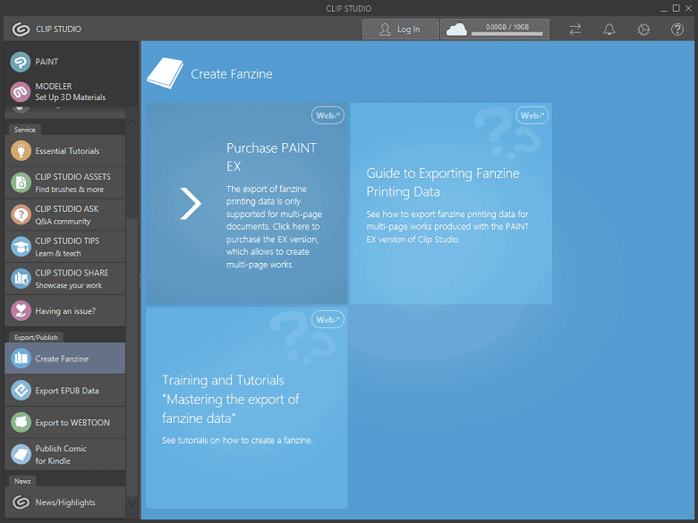698x523 pixels.
Task: Open Training and Tutorials fanzine card
Action: pyautogui.click(x=247, y=408)
